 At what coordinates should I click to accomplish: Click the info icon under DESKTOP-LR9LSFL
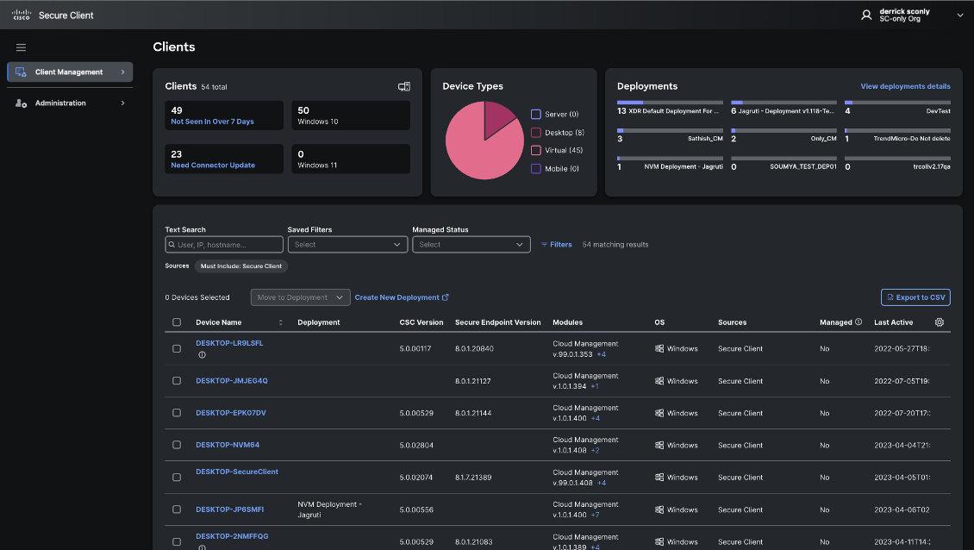click(202, 354)
